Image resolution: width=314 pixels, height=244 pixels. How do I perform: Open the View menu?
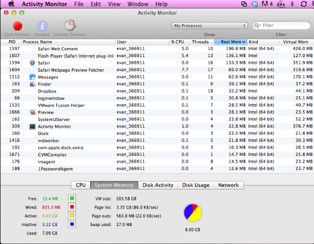[114, 4]
